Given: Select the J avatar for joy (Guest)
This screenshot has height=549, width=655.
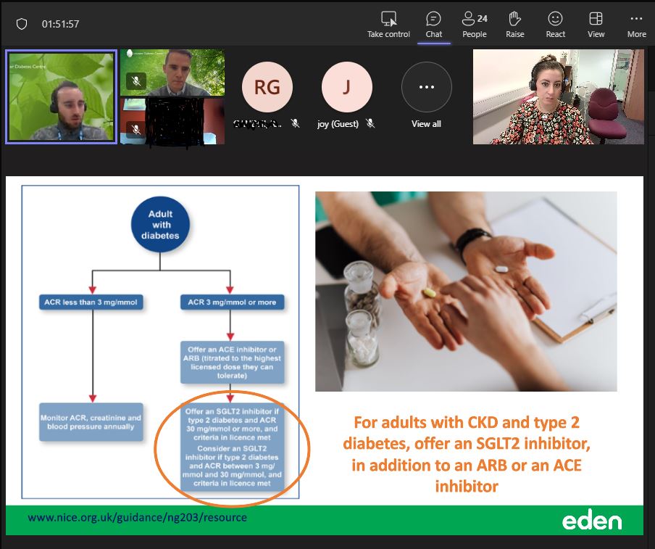Looking at the screenshot, I should [347, 87].
